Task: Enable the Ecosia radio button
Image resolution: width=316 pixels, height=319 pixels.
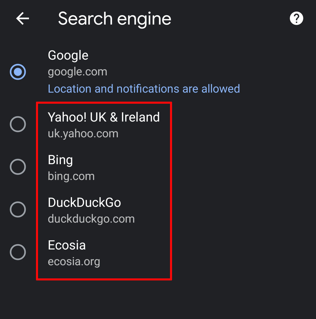Action: pyautogui.click(x=18, y=252)
